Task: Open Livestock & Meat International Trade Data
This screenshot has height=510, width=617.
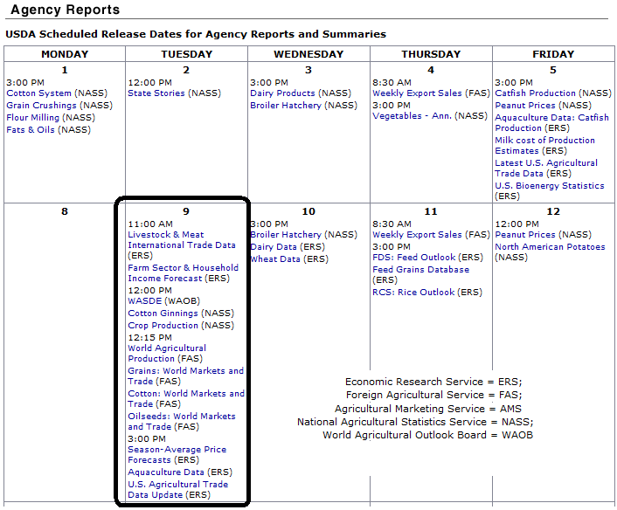Action: 182,240
